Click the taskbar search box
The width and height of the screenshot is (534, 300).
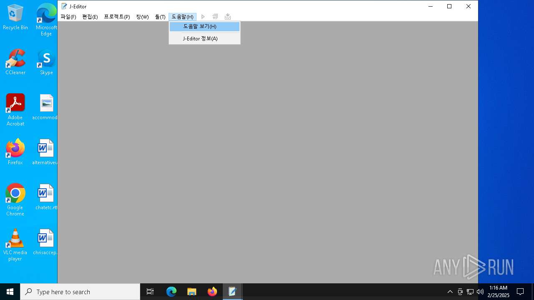pyautogui.click(x=80, y=292)
